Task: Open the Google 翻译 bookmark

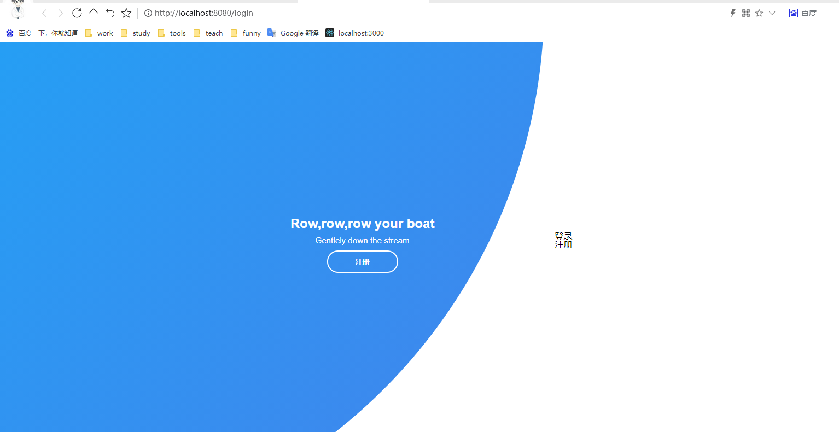Action: pos(293,33)
